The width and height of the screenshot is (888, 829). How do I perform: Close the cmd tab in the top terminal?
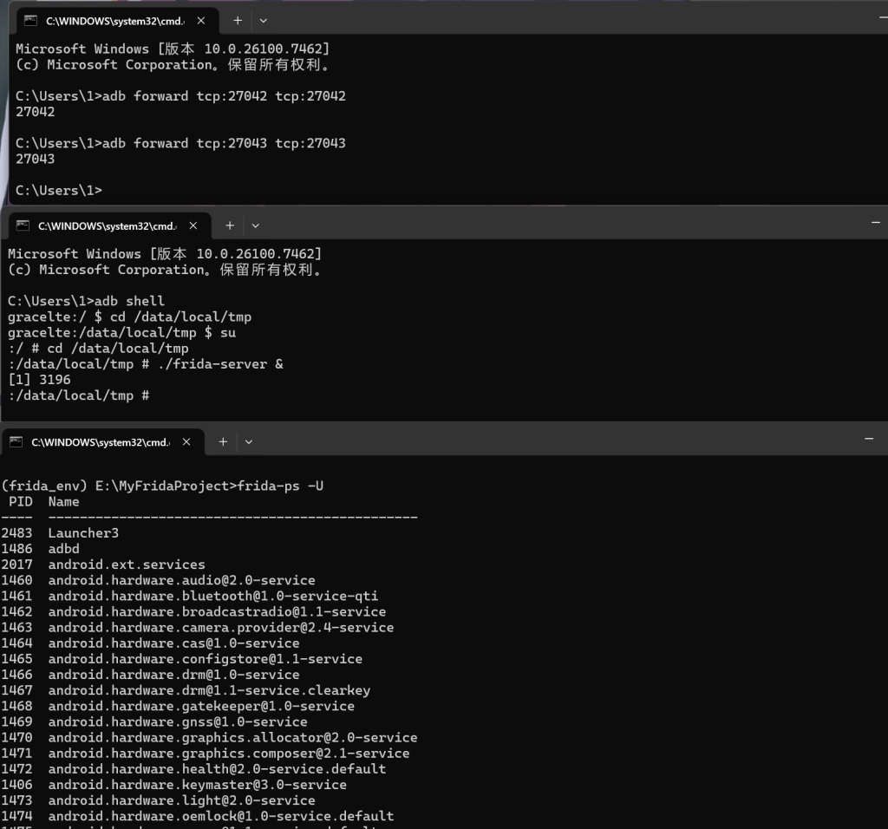201,20
